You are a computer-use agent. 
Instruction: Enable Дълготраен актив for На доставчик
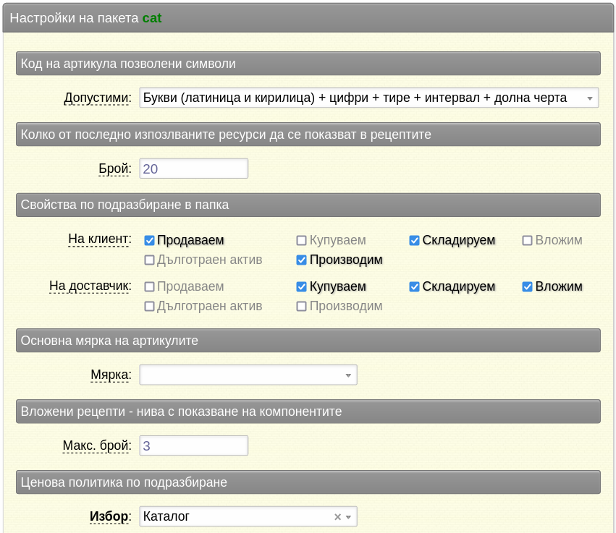point(149,306)
